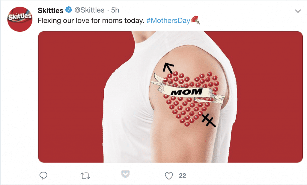
Task: Open the #MothersDay hashtag link
Action: pyautogui.click(x=168, y=20)
